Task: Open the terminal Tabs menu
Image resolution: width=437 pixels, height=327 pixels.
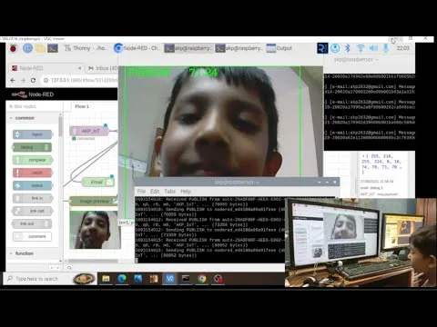Action: (x=170, y=192)
